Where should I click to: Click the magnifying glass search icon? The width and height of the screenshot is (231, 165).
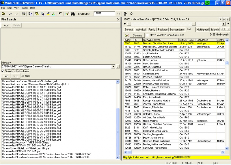[42, 14]
